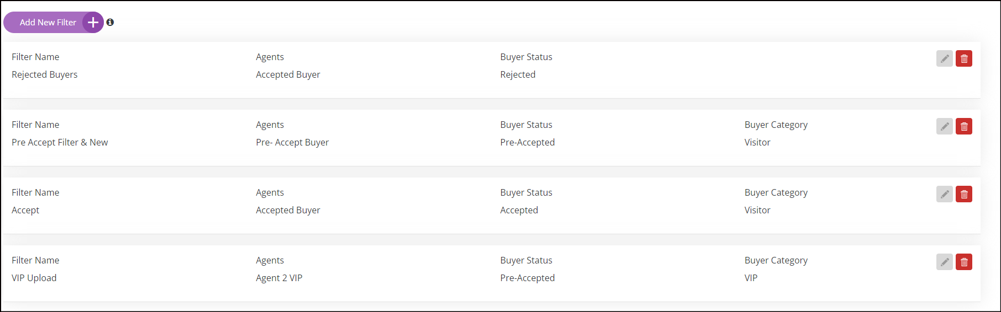The height and width of the screenshot is (312, 1001).
Task: Click the plus icon on Add New Filter
Action: pyautogui.click(x=93, y=23)
